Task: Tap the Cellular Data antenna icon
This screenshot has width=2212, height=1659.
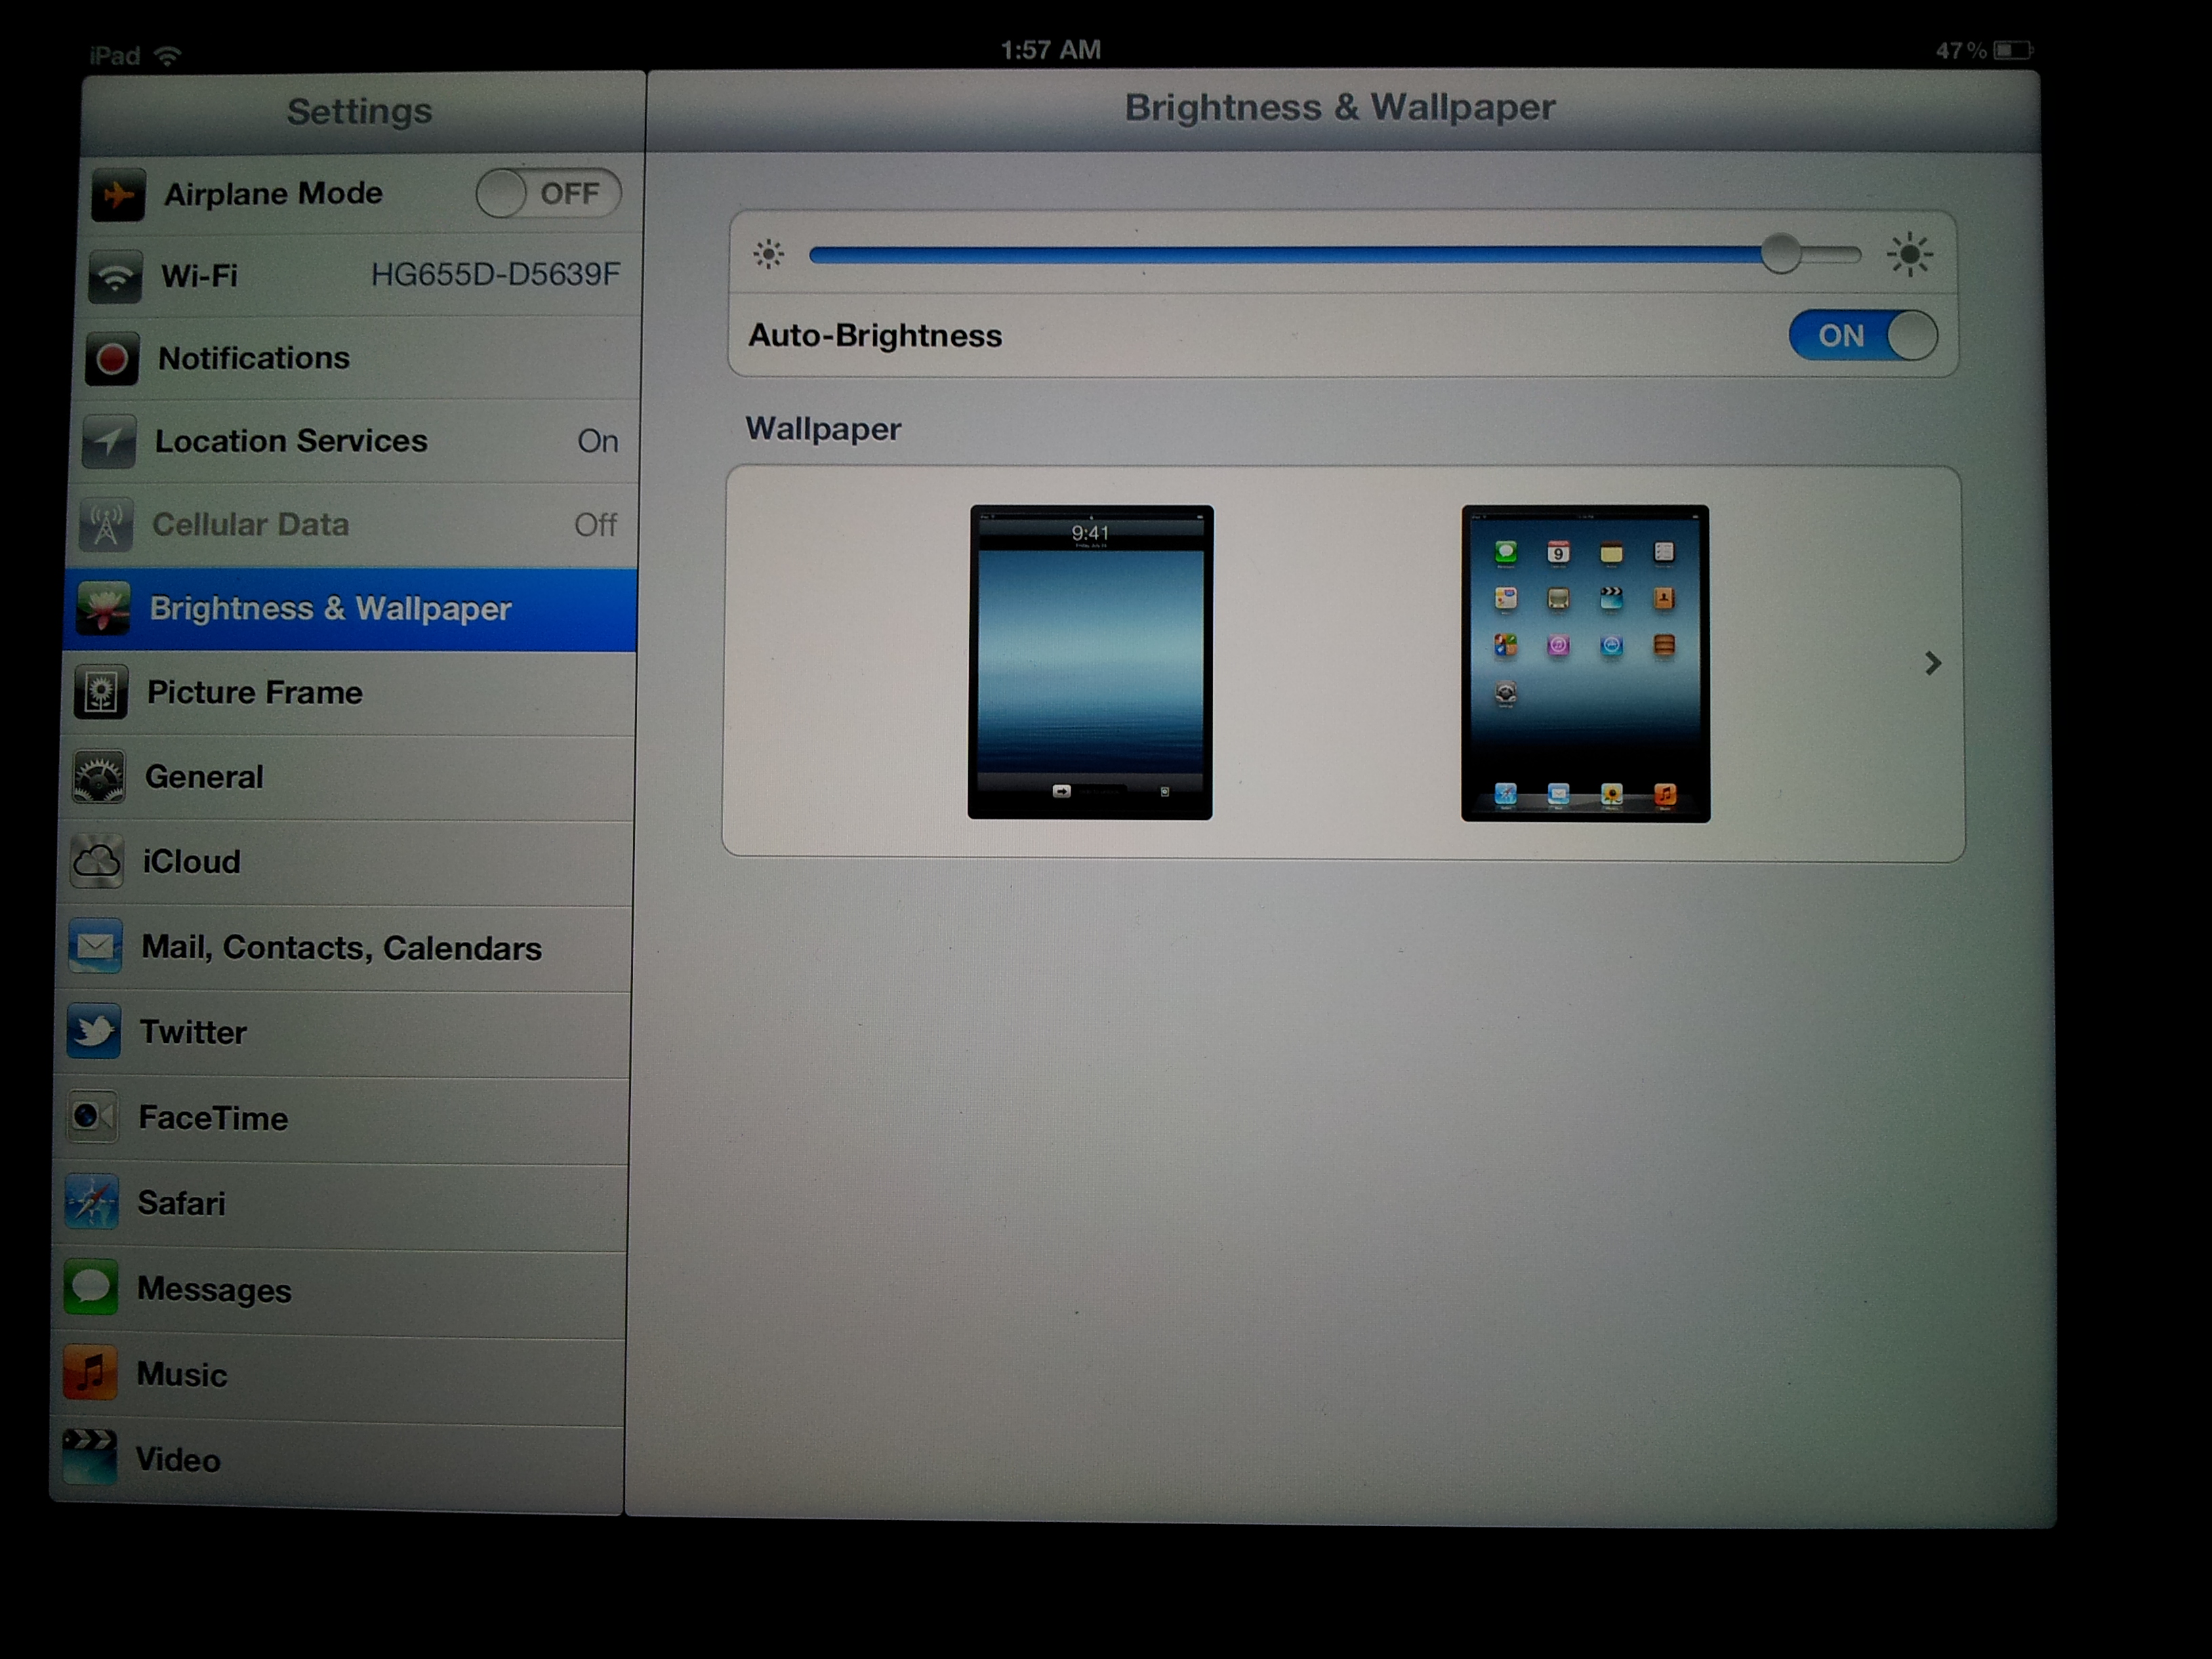Action: [x=106, y=524]
